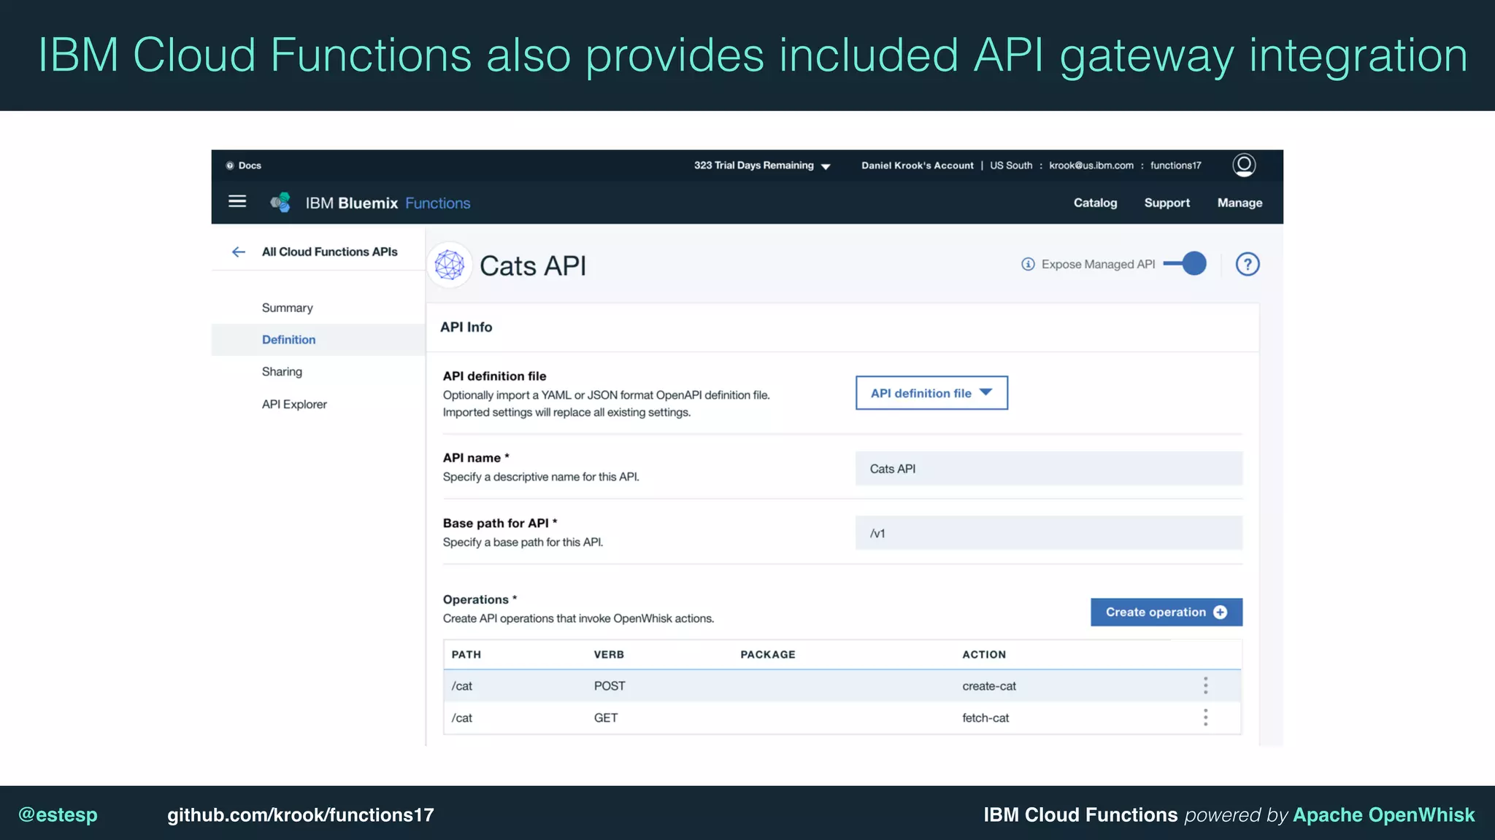The height and width of the screenshot is (840, 1495).
Task: Click /cat path in the GET row
Action: click(x=461, y=718)
